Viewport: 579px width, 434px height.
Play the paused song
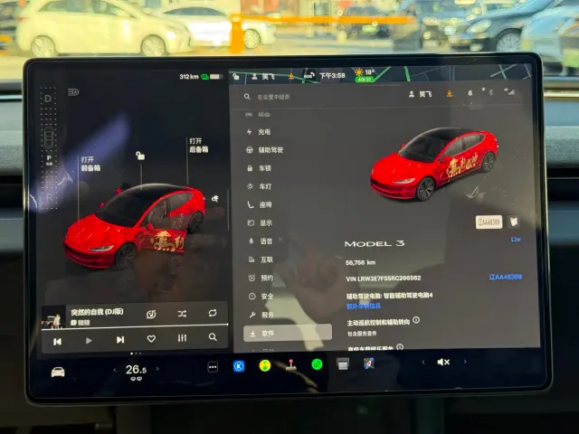[x=89, y=341]
